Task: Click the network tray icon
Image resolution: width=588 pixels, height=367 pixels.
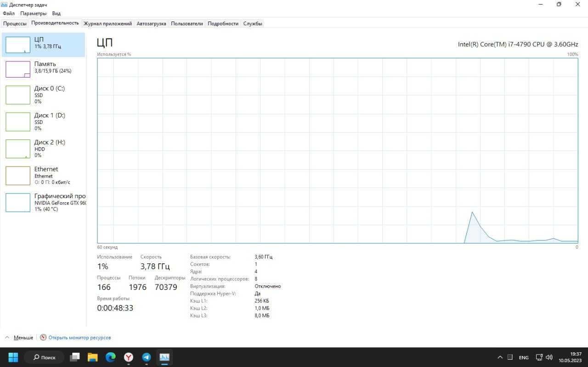Action: click(539, 357)
